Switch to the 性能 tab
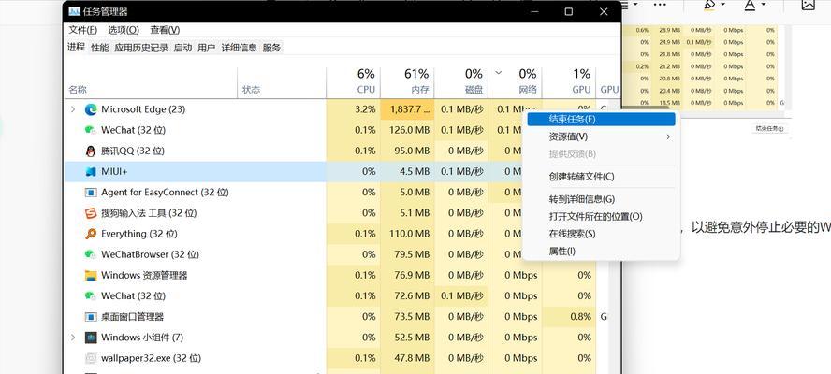The width and height of the screenshot is (831, 374). (99, 48)
